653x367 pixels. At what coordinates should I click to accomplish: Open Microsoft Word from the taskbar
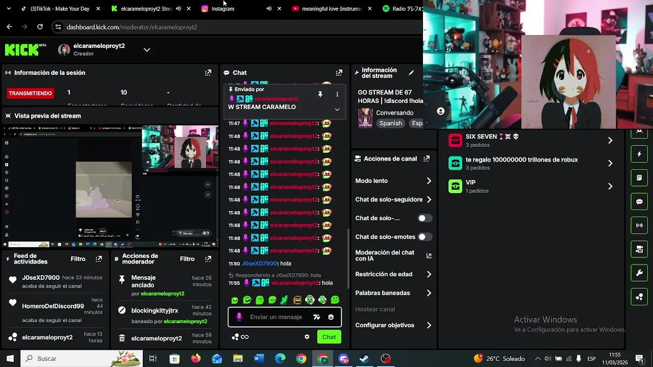(259, 359)
